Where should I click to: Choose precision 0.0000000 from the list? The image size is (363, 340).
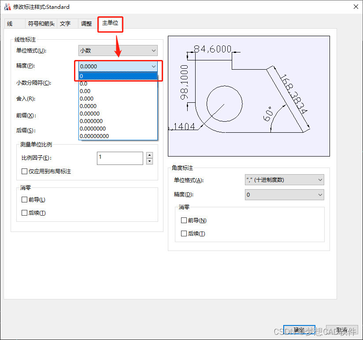(x=118, y=129)
